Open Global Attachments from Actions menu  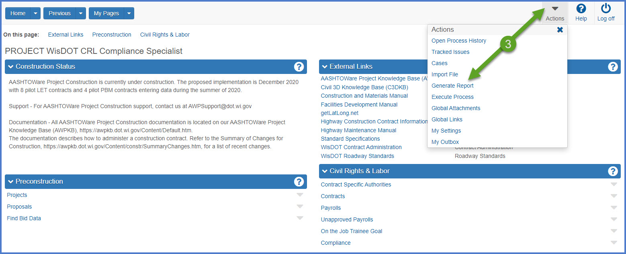(x=456, y=108)
